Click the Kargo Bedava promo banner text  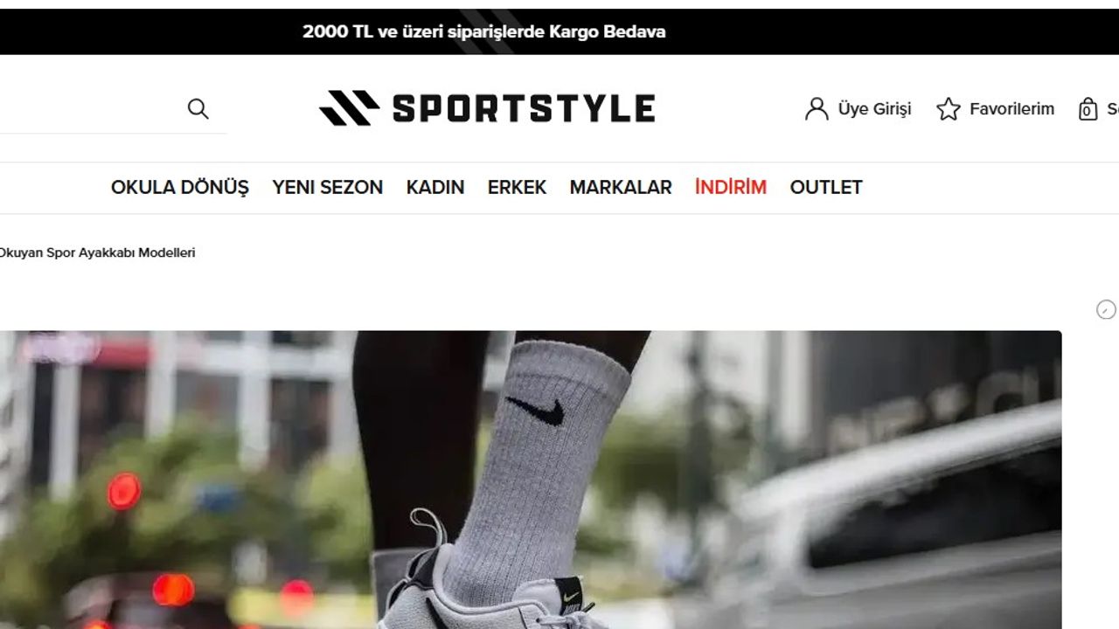484,32
